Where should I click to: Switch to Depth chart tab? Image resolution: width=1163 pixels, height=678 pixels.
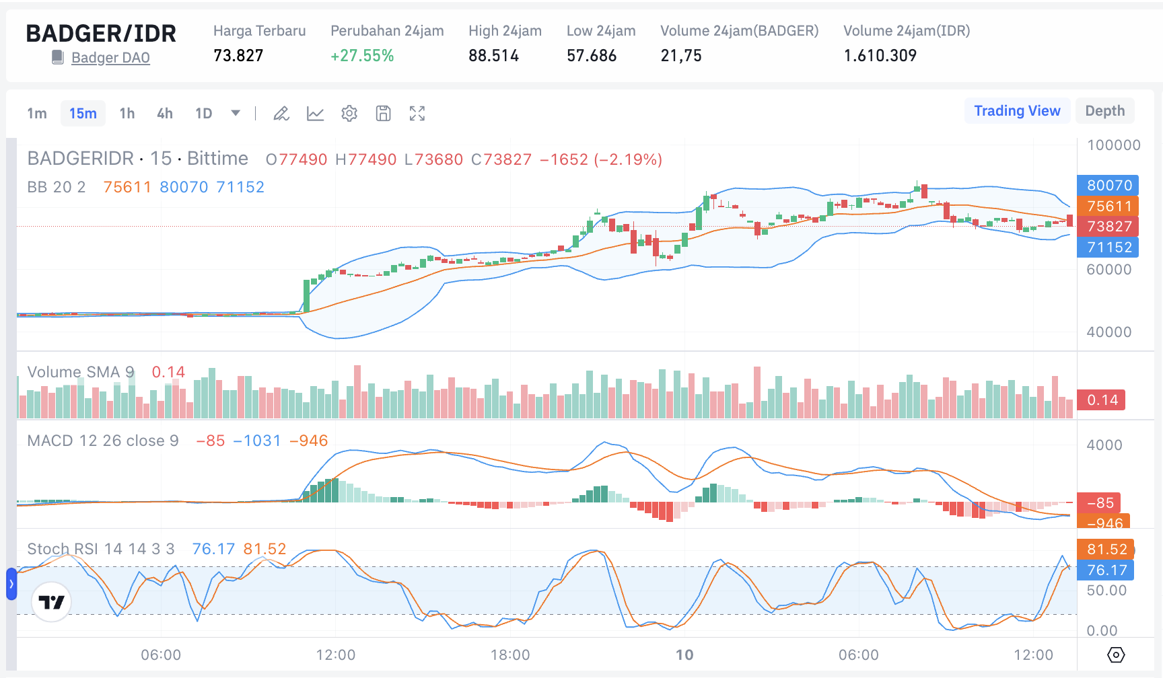click(1104, 111)
